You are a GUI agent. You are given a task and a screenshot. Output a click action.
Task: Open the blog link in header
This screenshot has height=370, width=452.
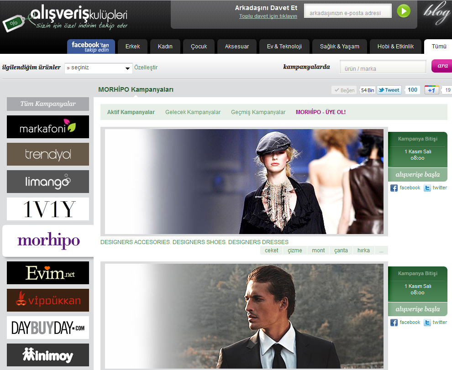point(437,14)
